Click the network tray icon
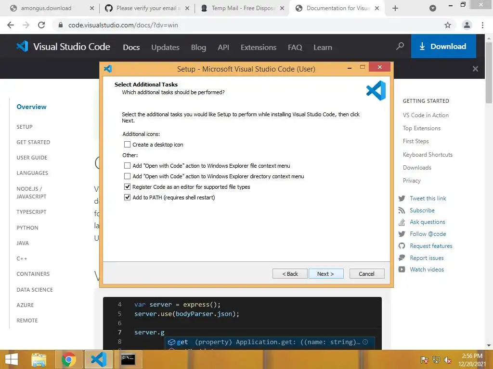493x369 pixels. (436, 360)
